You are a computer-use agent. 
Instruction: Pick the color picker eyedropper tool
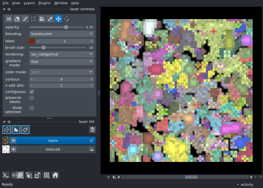[x=50, y=19]
